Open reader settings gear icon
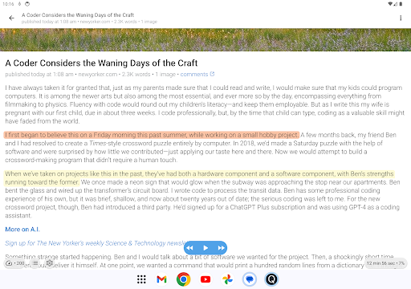411x289 pixels. tap(49, 263)
